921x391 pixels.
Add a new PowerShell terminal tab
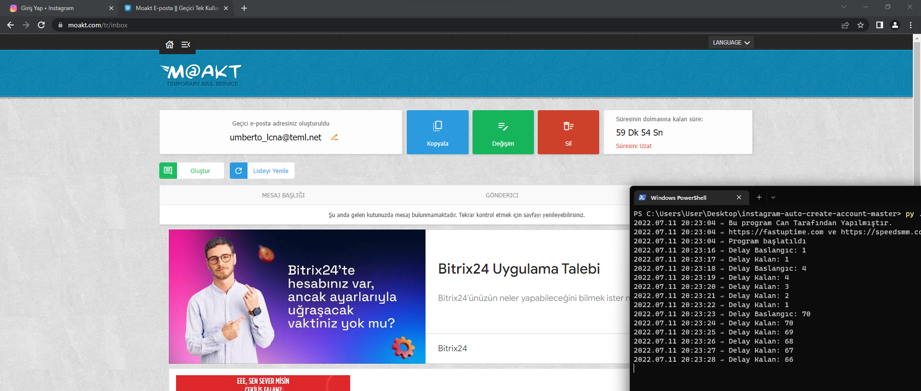coord(759,197)
